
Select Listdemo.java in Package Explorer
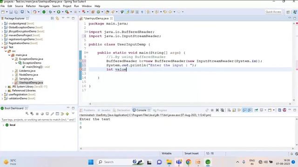coord(27,71)
